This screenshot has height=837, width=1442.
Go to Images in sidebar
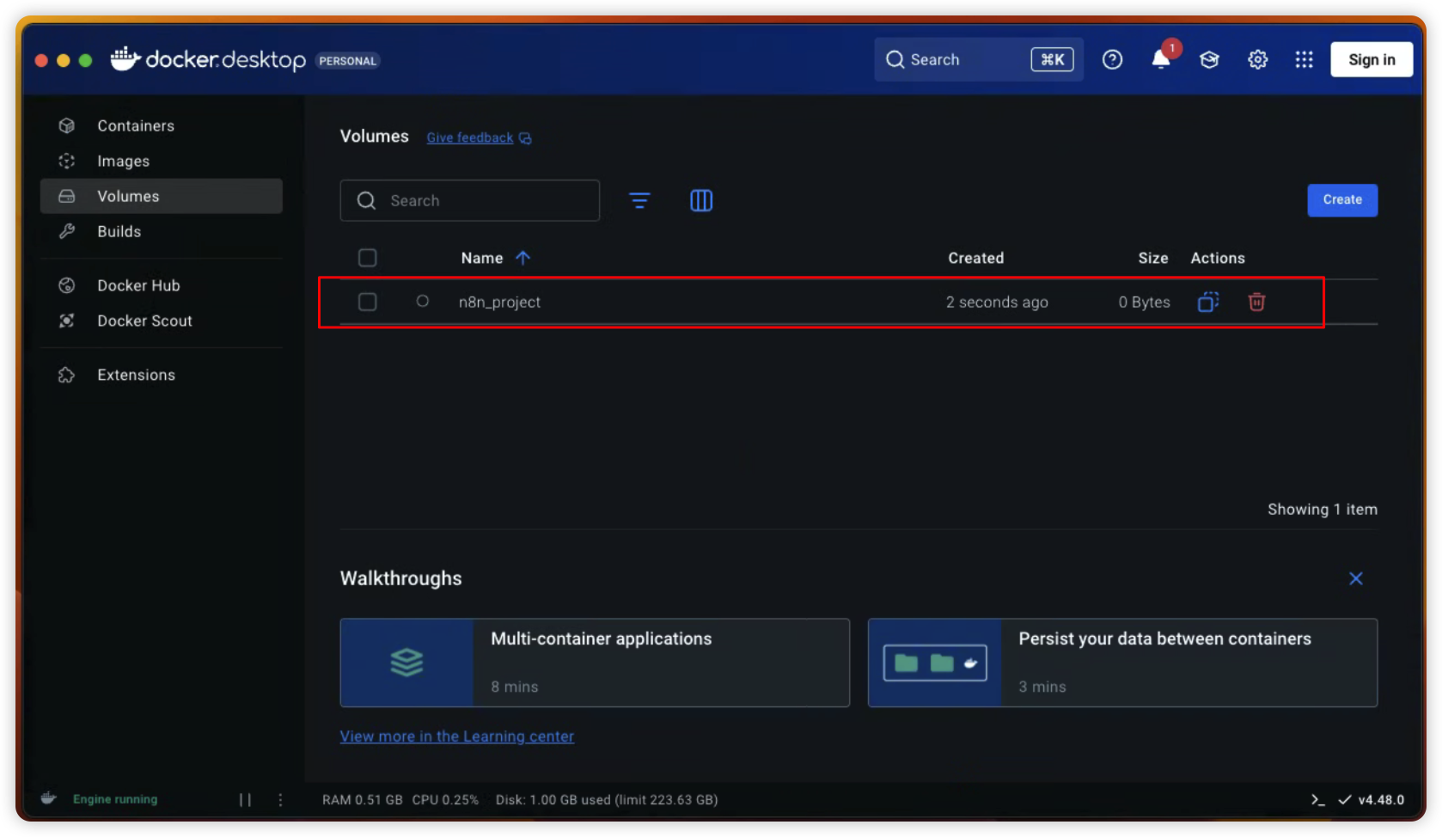pos(162,161)
